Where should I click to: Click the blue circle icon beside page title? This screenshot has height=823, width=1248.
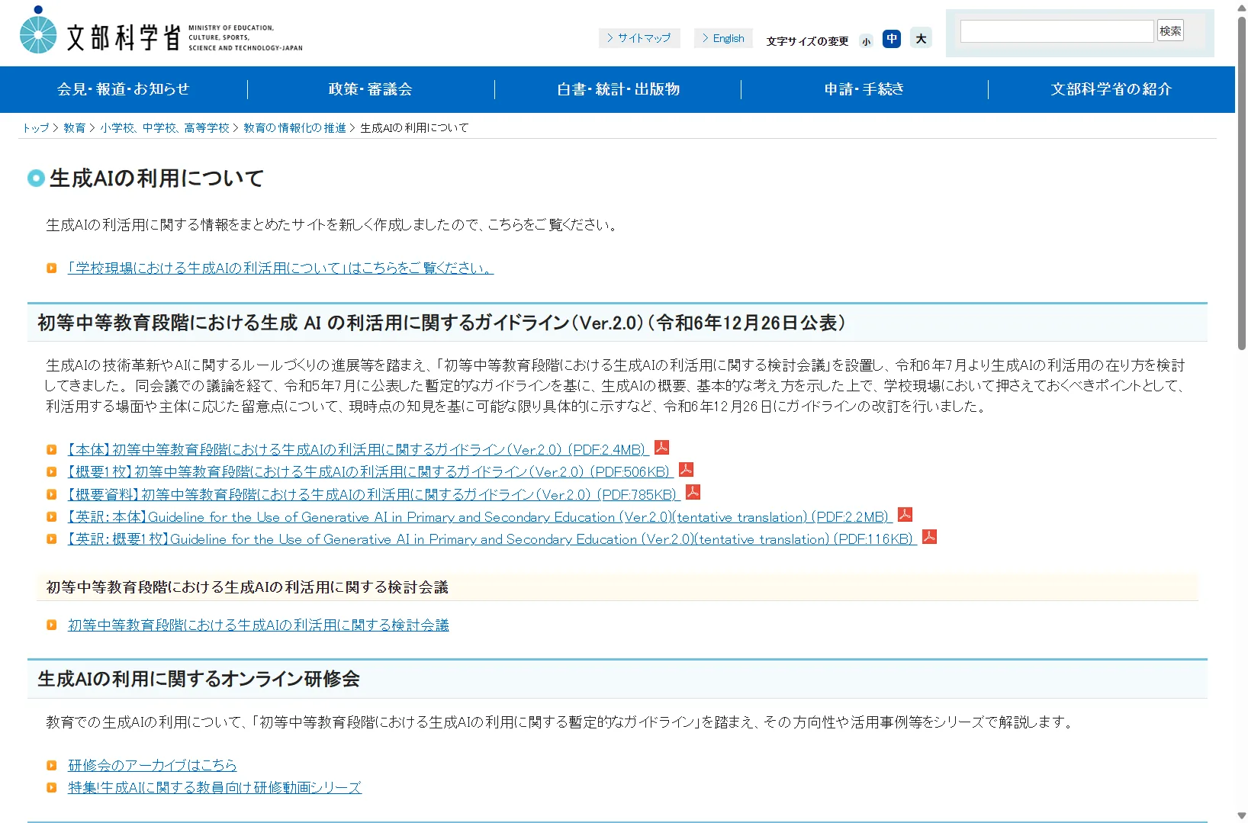coord(36,178)
